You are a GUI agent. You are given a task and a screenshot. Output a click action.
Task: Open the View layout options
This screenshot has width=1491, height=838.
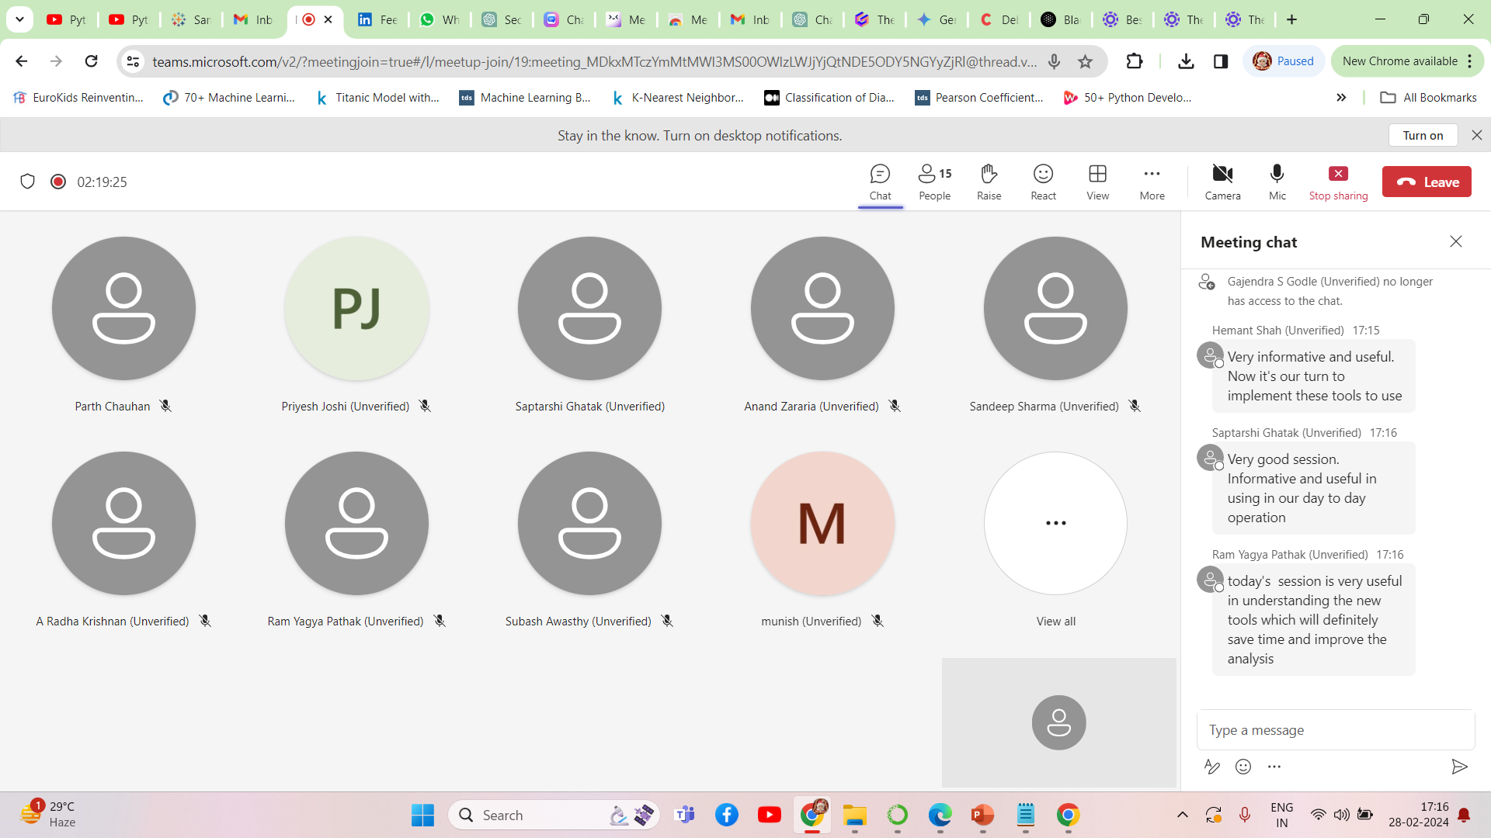tap(1097, 182)
